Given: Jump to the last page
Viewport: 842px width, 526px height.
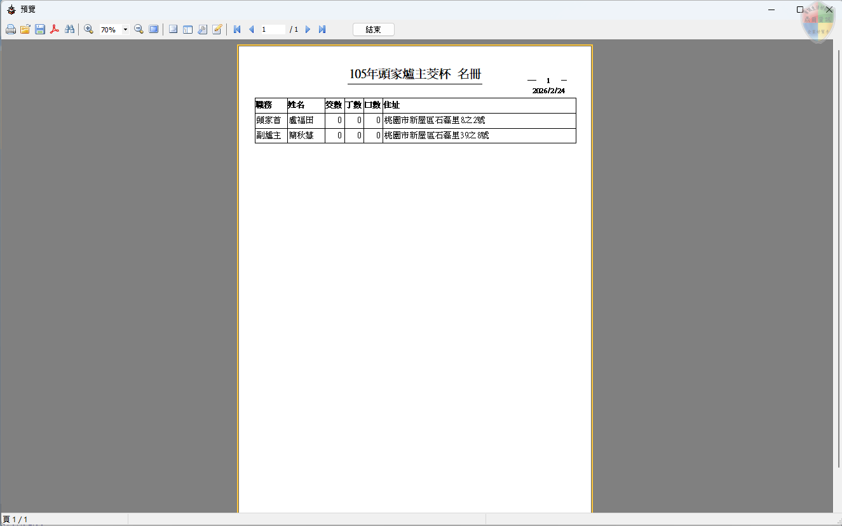Looking at the screenshot, I should coord(322,29).
